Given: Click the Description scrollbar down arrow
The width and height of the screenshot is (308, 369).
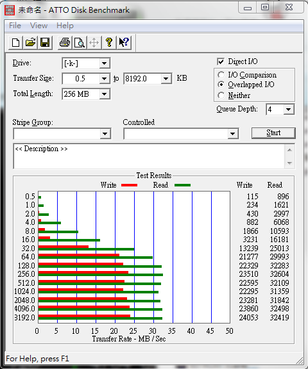Looking at the screenshot, I should pos(289,163).
